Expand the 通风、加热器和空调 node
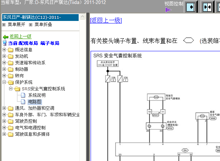The width and height of the screenshot is (220, 161). click(x=4, y=108)
